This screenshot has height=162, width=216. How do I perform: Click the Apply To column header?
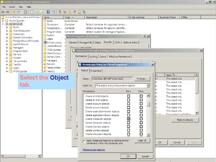pos(180,75)
